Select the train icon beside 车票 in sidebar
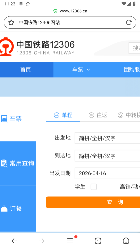The height and width of the screenshot is (249, 140). tap(4, 118)
